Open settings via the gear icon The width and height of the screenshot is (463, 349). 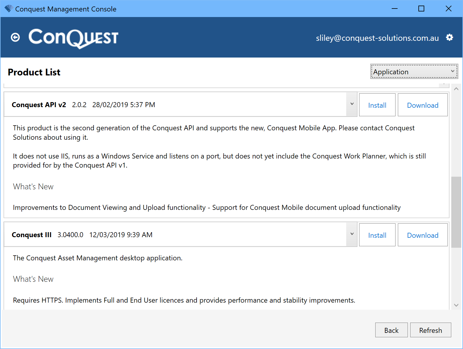[x=450, y=38]
